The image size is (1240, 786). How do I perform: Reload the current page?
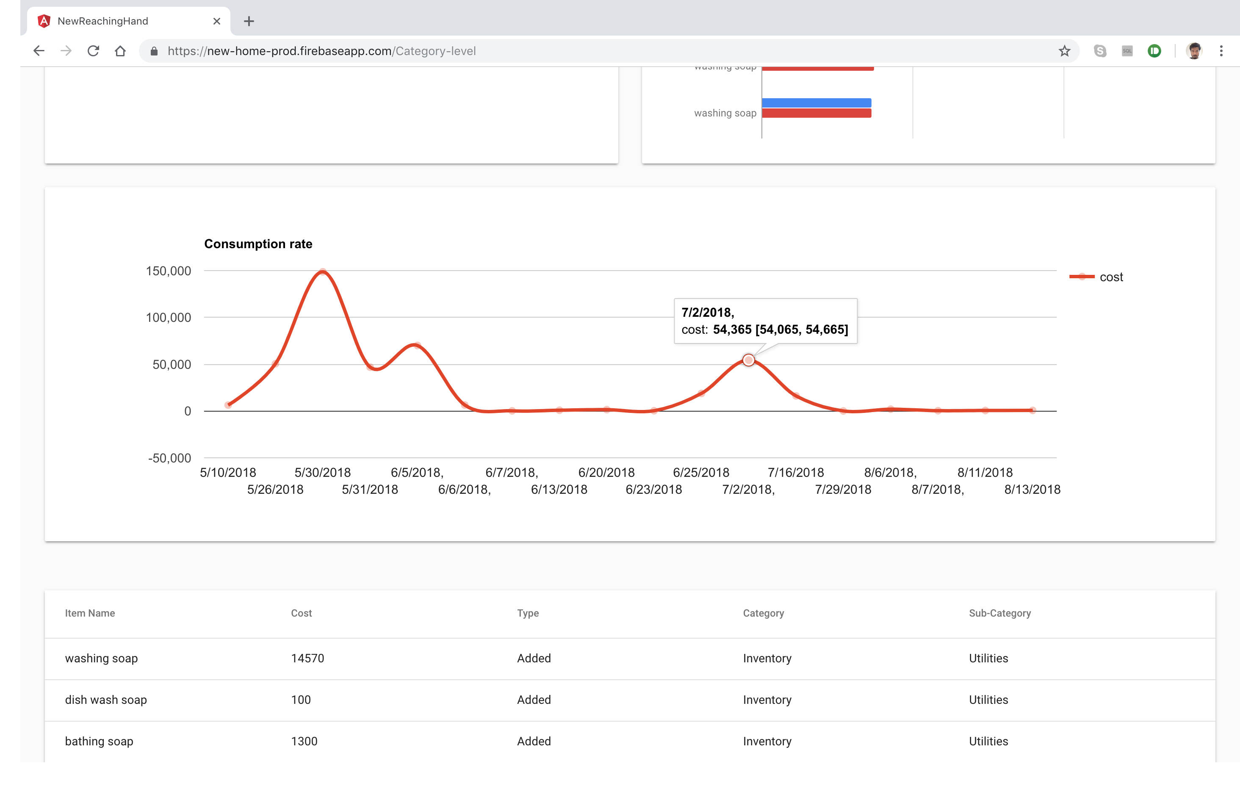pyautogui.click(x=93, y=51)
